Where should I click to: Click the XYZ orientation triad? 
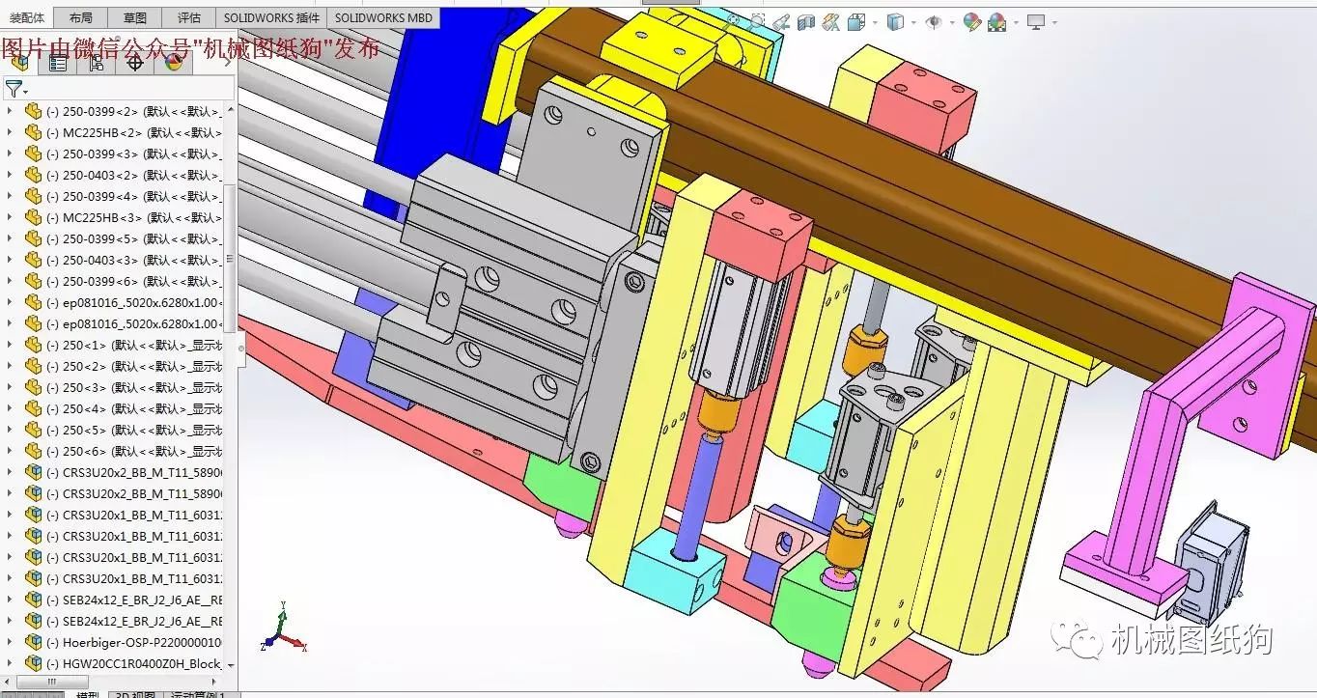click(x=283, y=628)
